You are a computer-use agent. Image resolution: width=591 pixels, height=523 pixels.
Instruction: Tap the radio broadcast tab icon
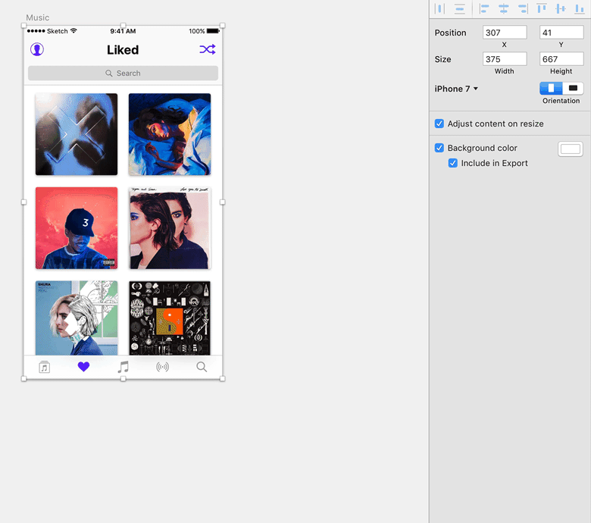162,367
